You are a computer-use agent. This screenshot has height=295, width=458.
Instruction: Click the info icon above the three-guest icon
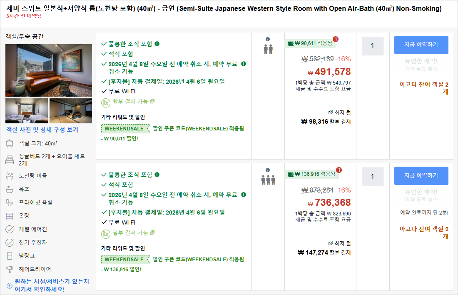(x=268, y=170)
